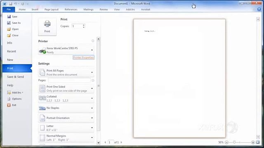Click the info icon beside Pages field
The image size is (264, 148).
[x=93, y=81]
